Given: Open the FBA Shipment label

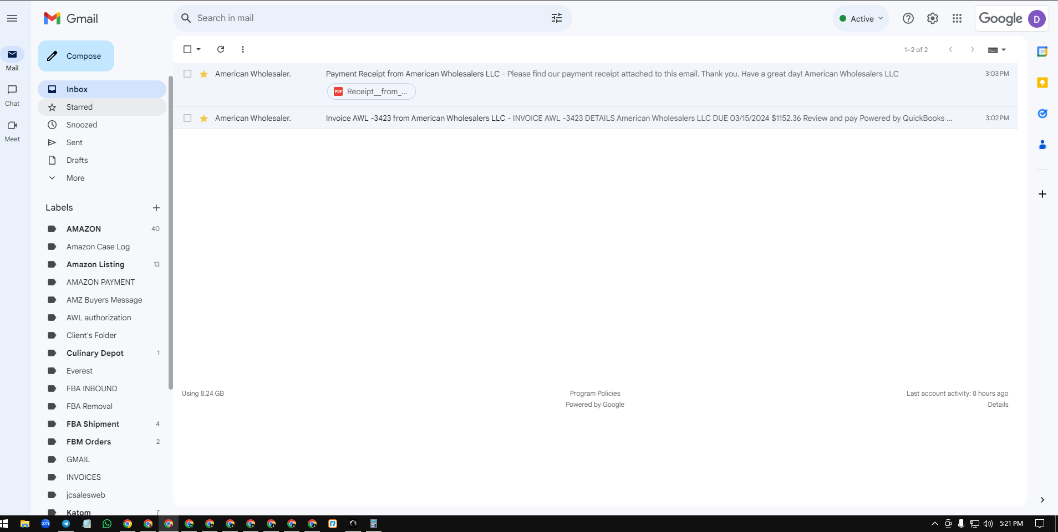Looking at the screenshot, I should tap(102, 424).
